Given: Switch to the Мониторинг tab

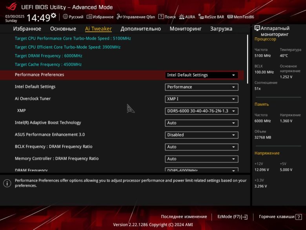Looking at the screenshot, I should pos(186,29).
